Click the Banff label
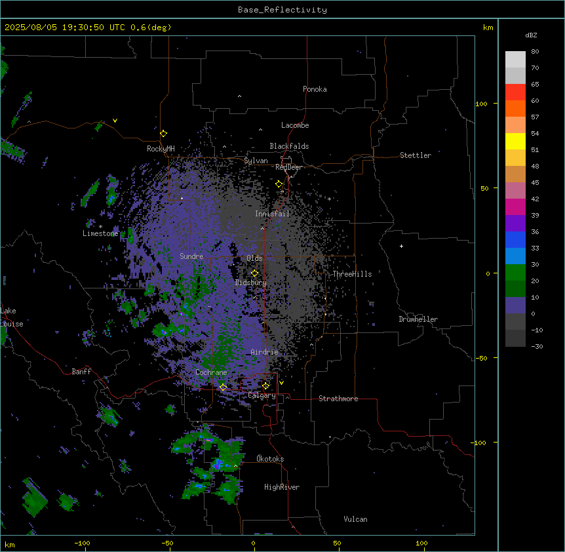The image size is (565, 552). 81,372
